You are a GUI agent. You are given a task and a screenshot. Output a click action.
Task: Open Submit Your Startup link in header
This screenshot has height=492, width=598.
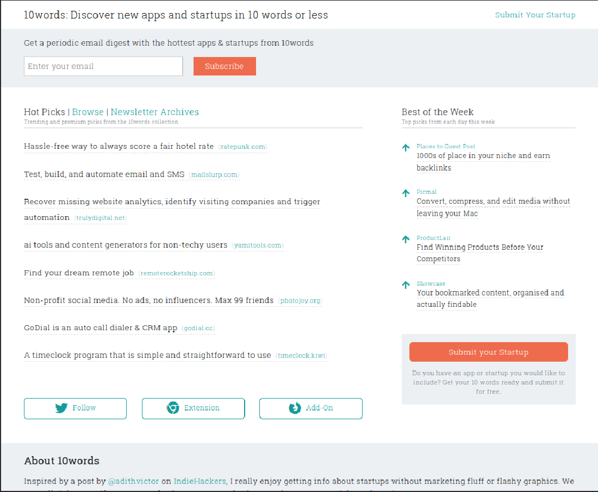coord(535,15)
